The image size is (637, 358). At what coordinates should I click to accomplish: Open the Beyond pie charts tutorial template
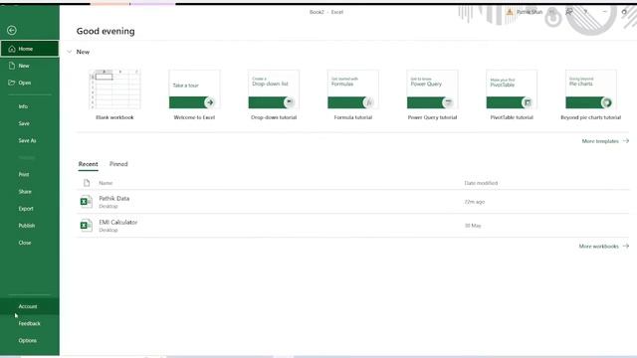(591, 94)
